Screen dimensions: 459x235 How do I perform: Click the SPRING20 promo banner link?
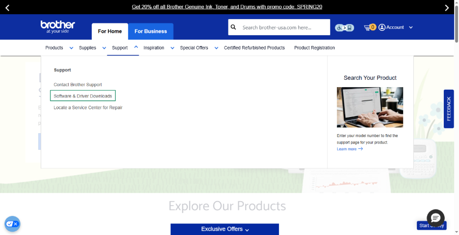click(x=227, y=7)
